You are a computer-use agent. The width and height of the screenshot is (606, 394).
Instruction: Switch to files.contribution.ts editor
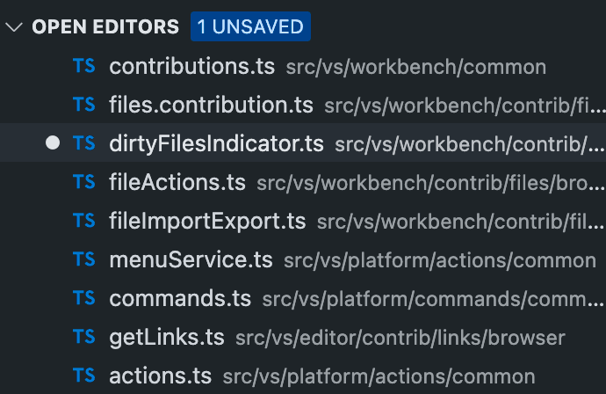coord(211,106)
